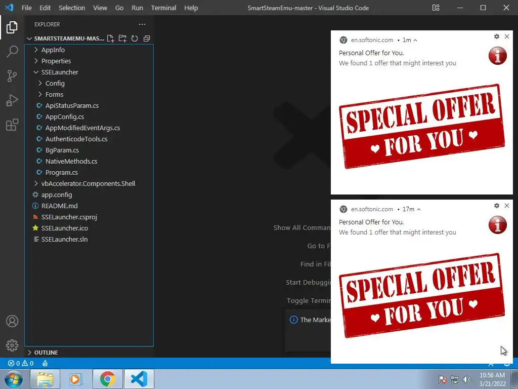Click Special Offer image in top notification
The width and height of the screenshot is (518, 389).
click(x=422, y=126)
